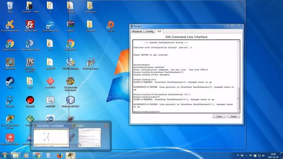Open the Config tab in Router0
Image resolution: width=283 pixels, height=159 pixels.
tap(149, 31)
